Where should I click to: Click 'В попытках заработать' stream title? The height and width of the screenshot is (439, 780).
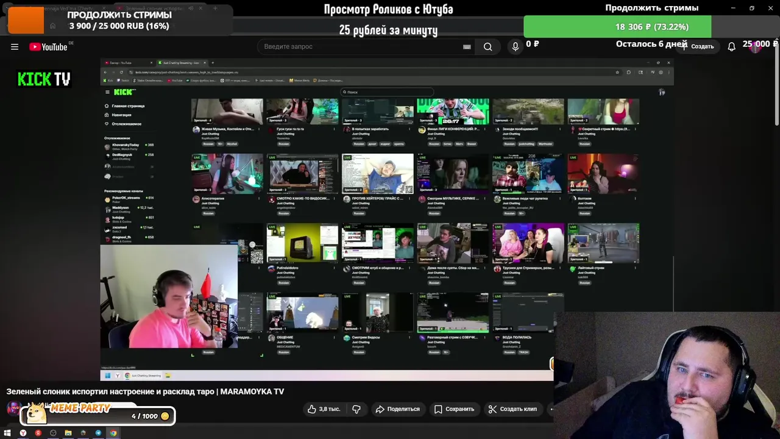point(370,129)
